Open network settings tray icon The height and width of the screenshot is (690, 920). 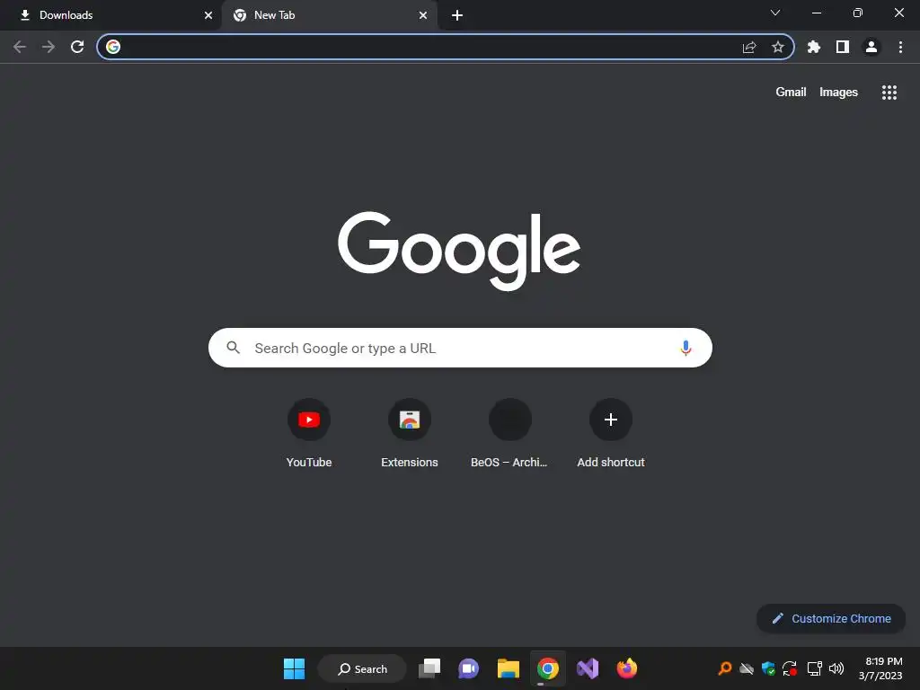point(814,668)
